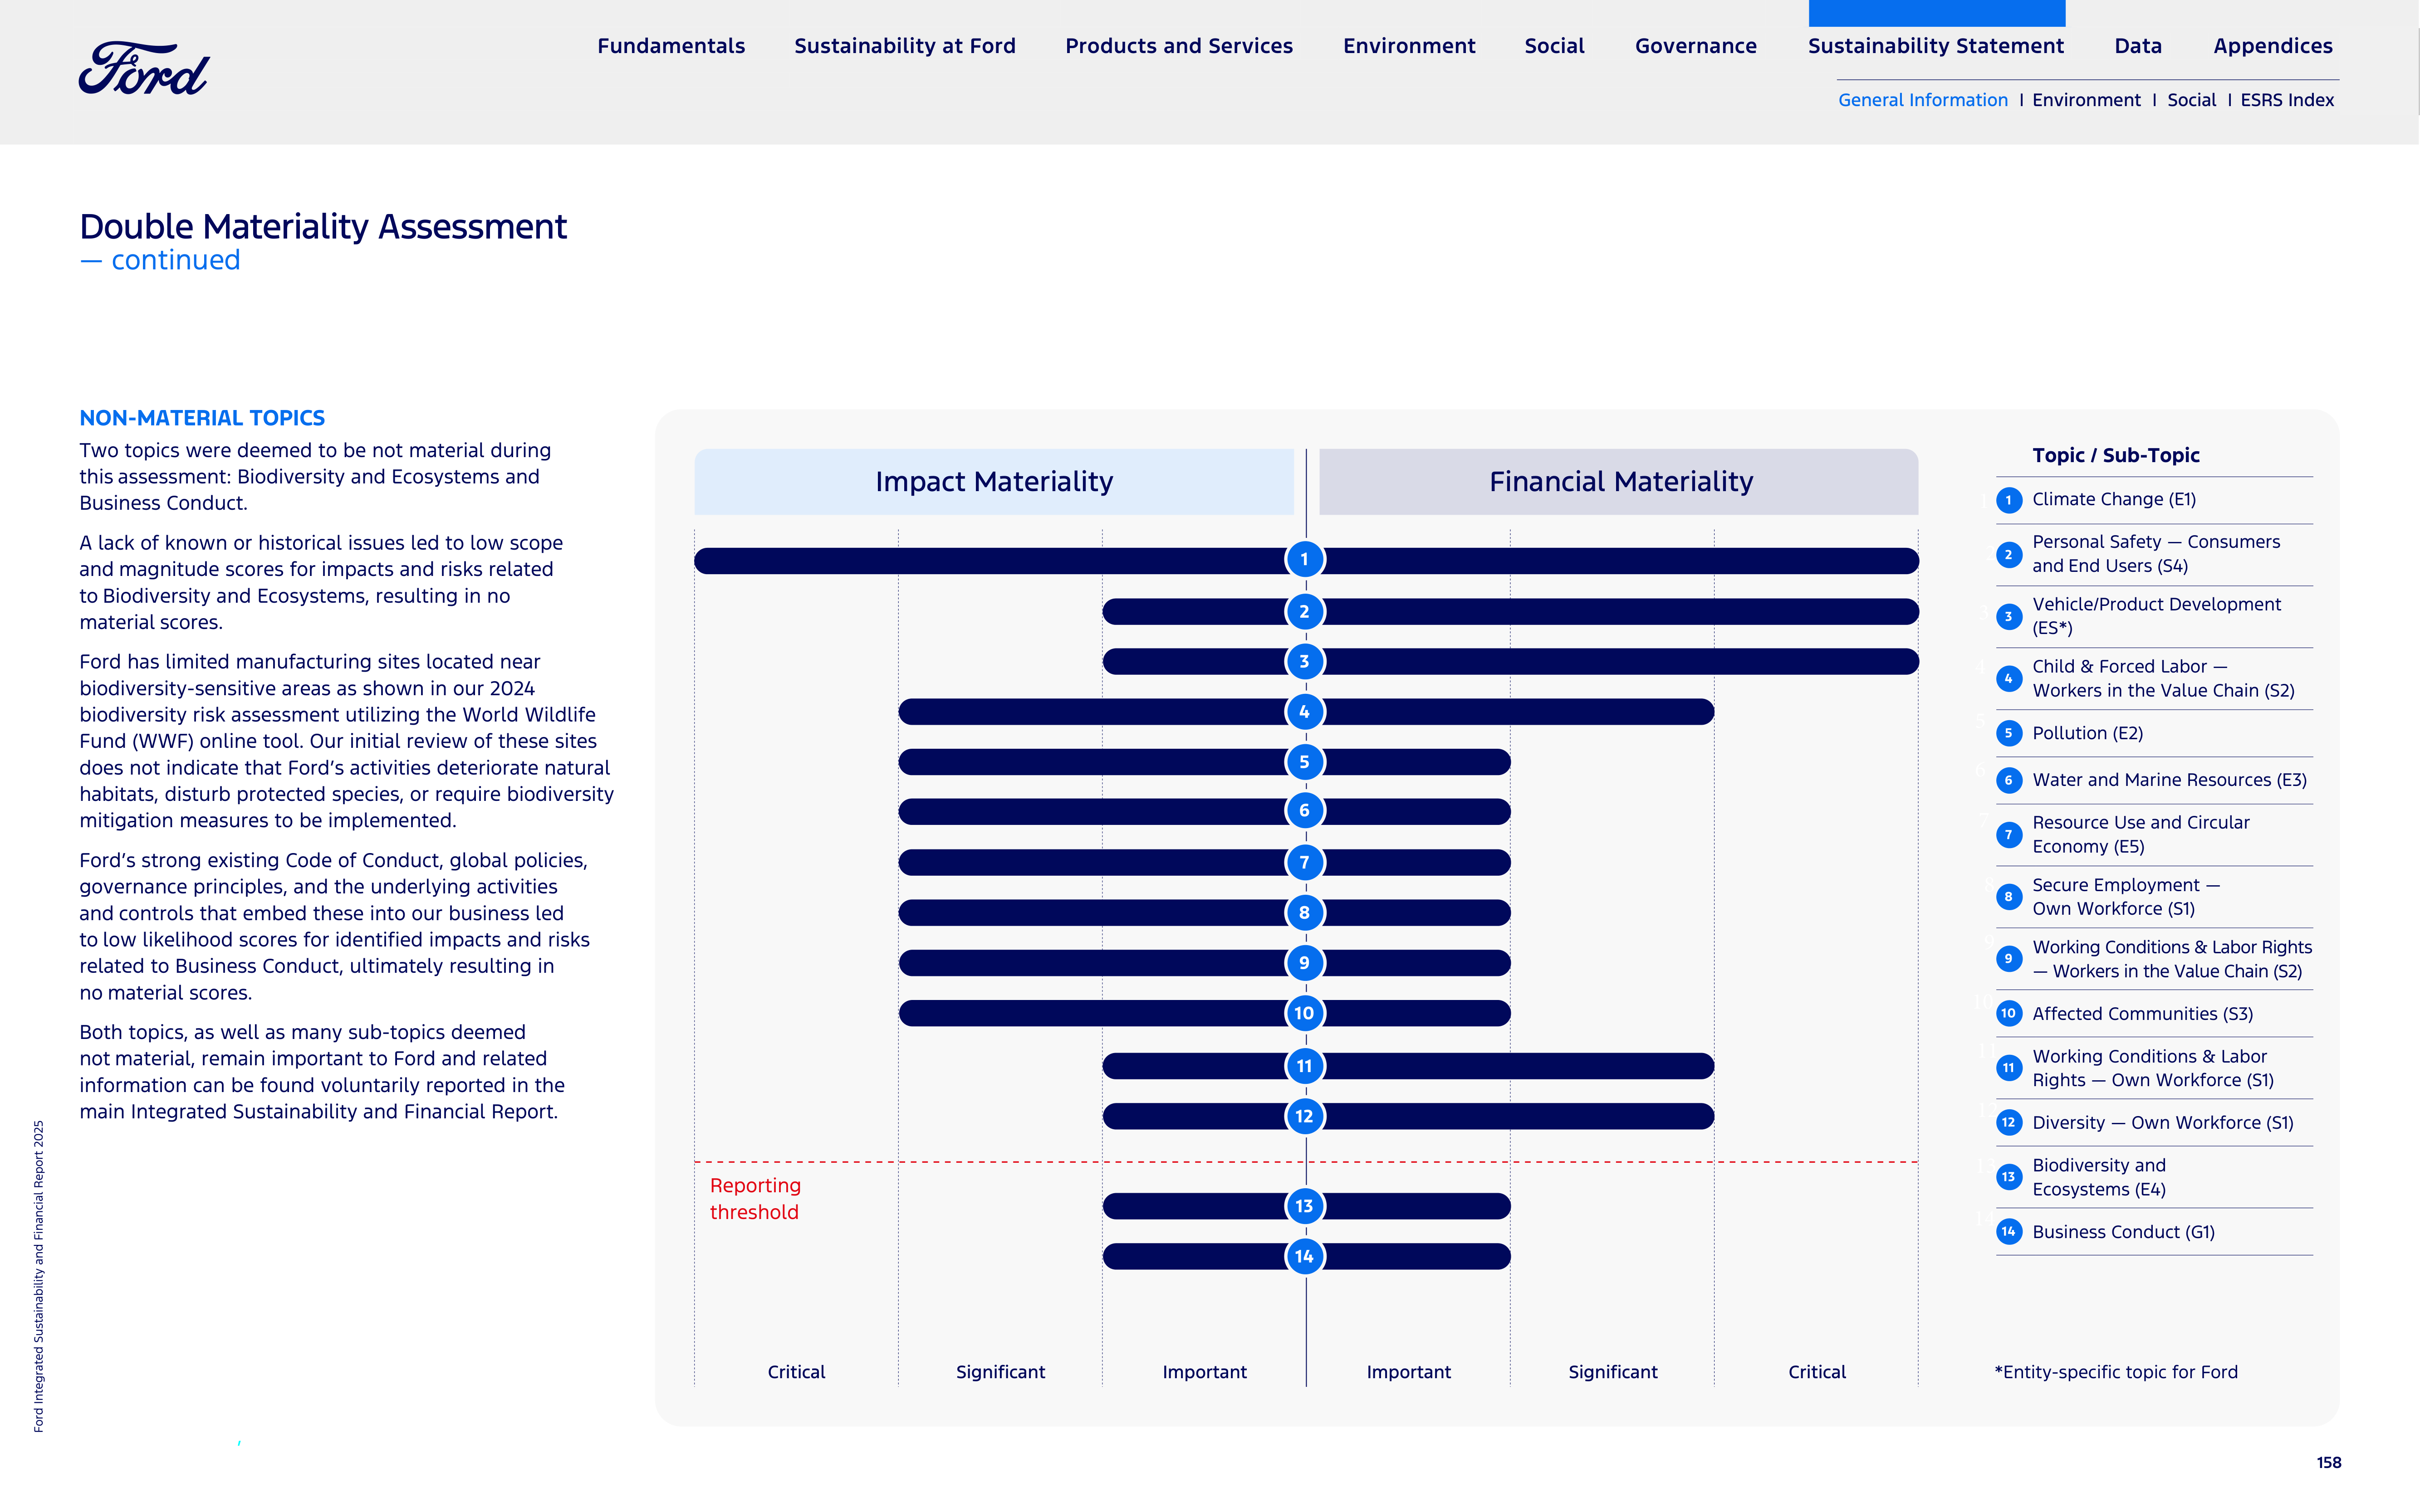Select the Financial Materiality header
The height and width of the screenshot is (1512, 2420).
coord(1619,482)
